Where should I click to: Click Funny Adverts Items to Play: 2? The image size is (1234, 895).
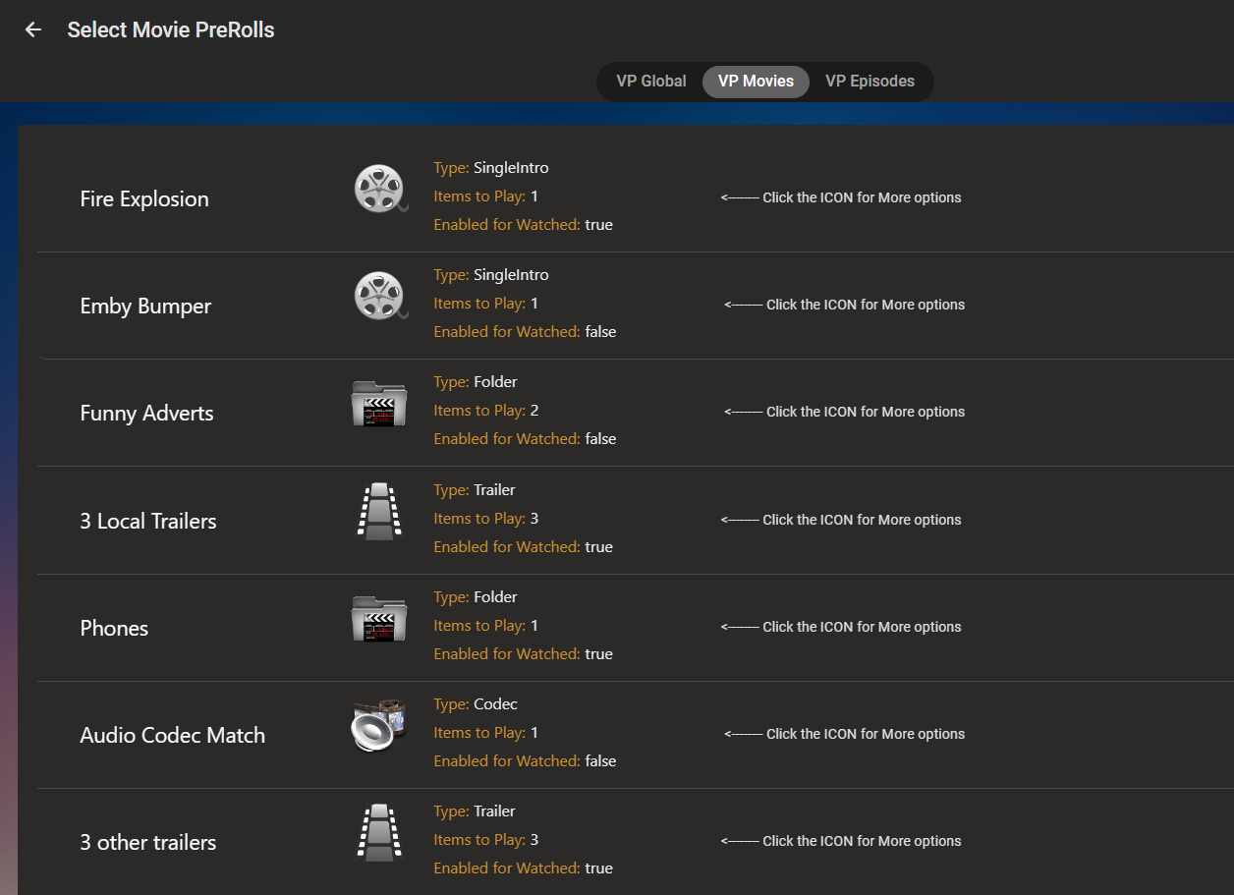click(x=486, y=411)
